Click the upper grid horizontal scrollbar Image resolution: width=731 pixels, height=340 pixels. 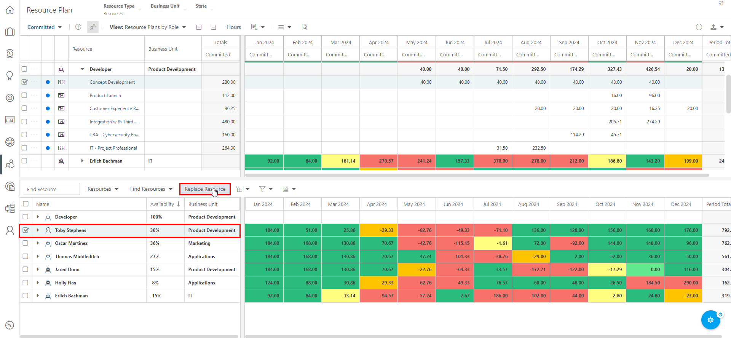[x=477, y=175]
